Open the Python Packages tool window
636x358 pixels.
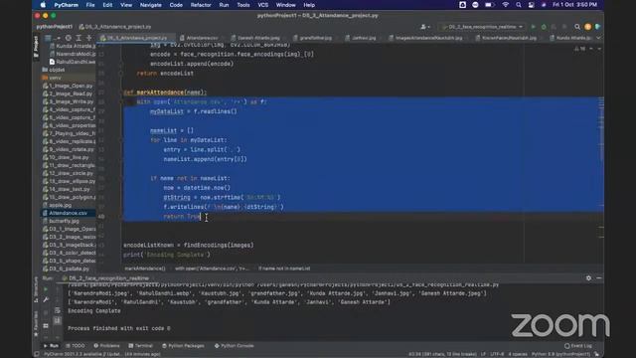pos(183,346)
